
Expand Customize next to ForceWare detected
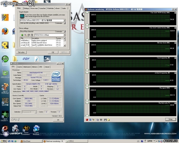point(65,32)
